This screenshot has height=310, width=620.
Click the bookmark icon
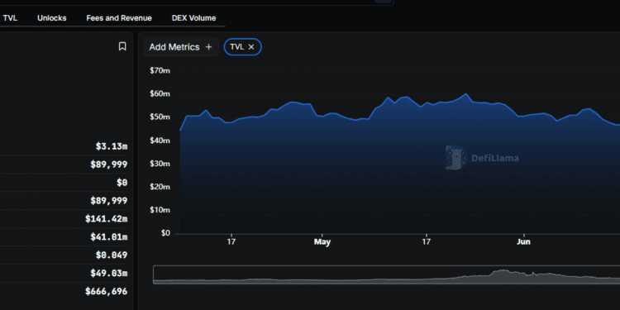tap(122, 46)
